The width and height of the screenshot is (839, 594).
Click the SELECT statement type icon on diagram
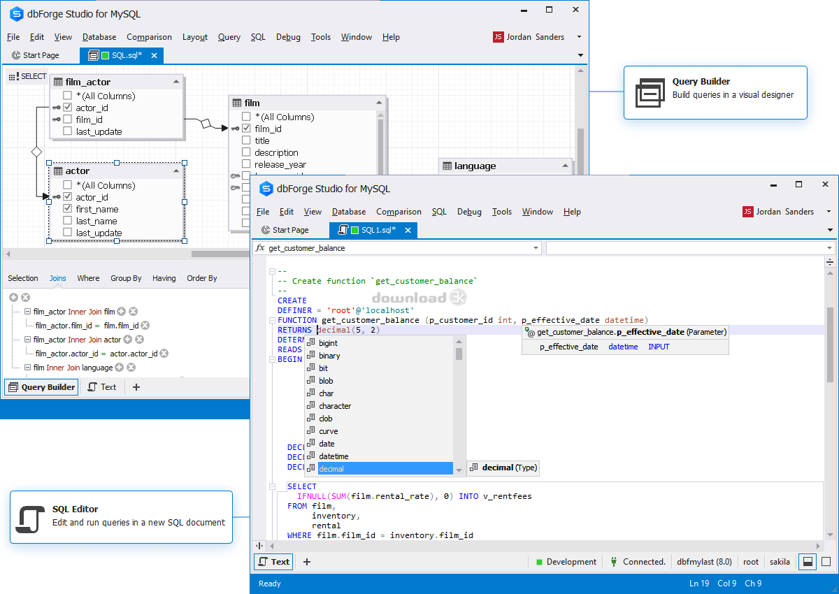13,77
